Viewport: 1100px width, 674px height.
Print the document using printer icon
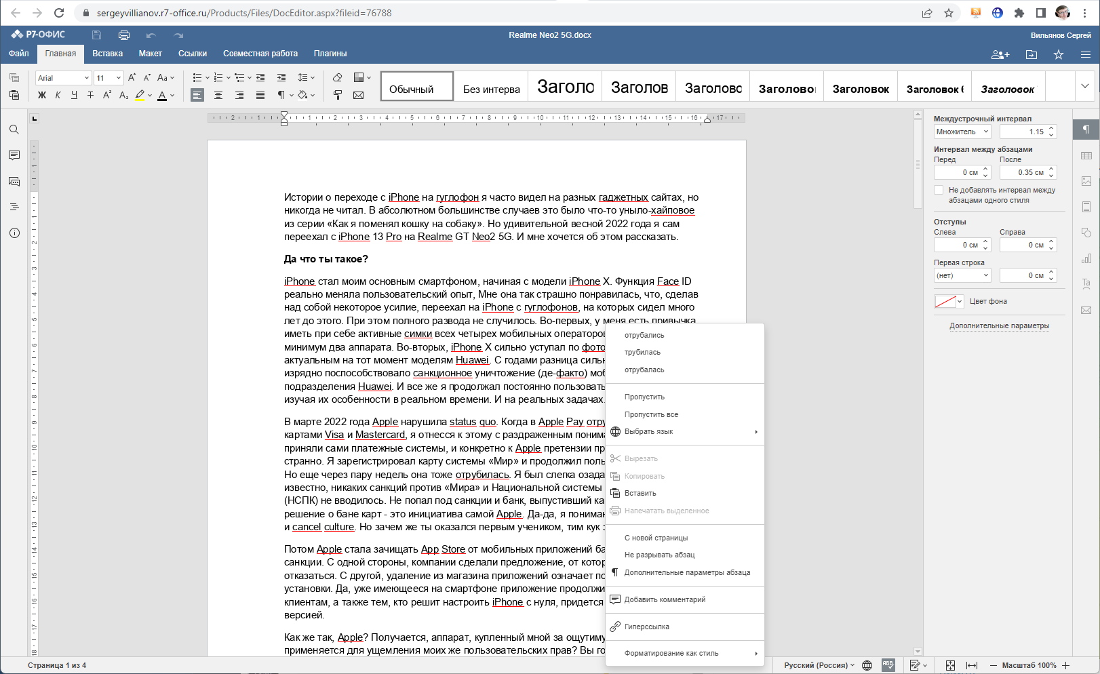coord(124,35)
